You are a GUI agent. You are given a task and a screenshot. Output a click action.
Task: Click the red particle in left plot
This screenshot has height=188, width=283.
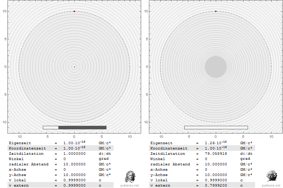(x=74, y=11)
